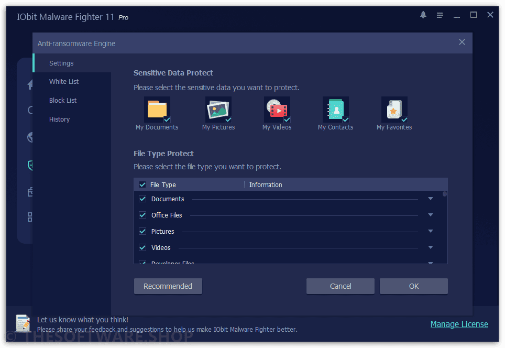Viewport: 505px width, 348px height.
Task: Toggle the My Documents protection checkmark
Action: (167, 119)
